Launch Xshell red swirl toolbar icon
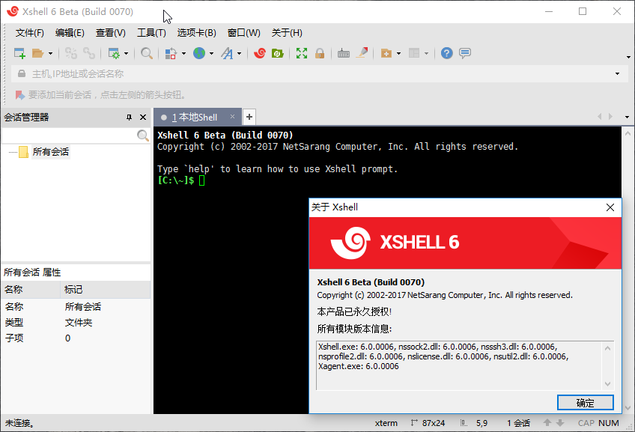The image size is (635, 432). tap(260, 53)
